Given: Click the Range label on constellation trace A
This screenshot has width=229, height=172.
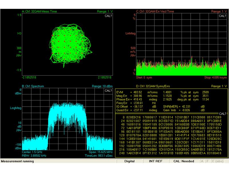Looking at the screenshot, I should [105, 11].
